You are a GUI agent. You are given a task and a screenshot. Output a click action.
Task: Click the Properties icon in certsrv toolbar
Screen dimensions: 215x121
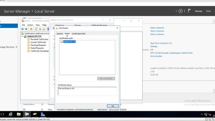pos(36,29)
